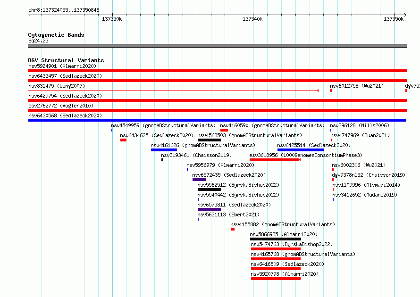The image size is (420, 297).
Task: Click the right arrow of the ruler
Action: click(405, 15)
